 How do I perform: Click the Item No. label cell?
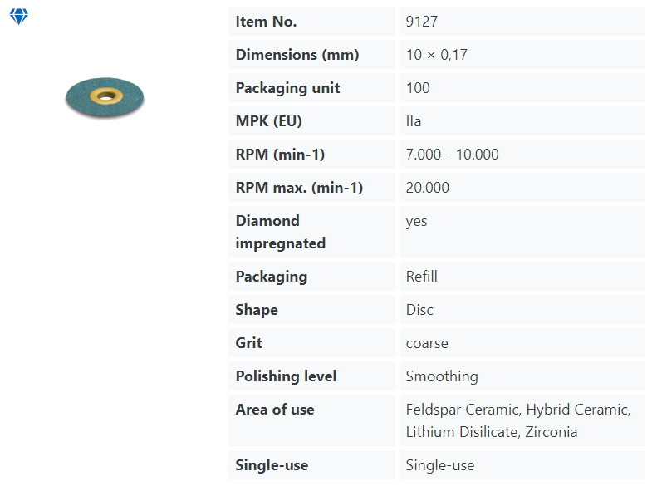click(x=311, y=22)
